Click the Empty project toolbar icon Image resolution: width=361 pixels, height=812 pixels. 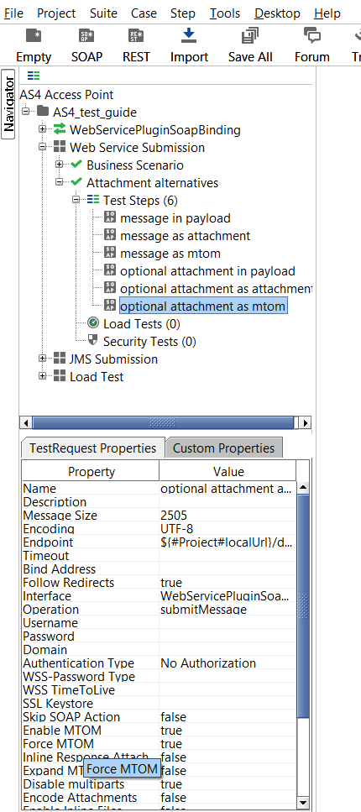click(x=34, y=36)
